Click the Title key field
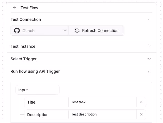163x123 pixels. tap(46, 102)
